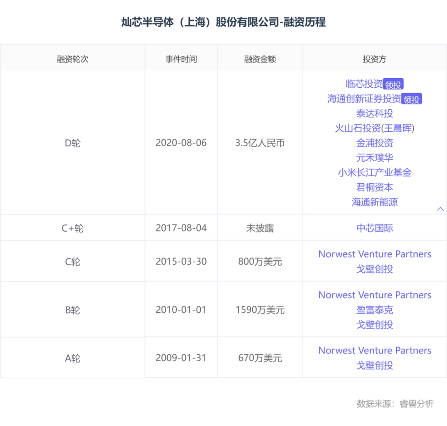Open the 元禾璞华 investor link

click(x=374, y=158)
